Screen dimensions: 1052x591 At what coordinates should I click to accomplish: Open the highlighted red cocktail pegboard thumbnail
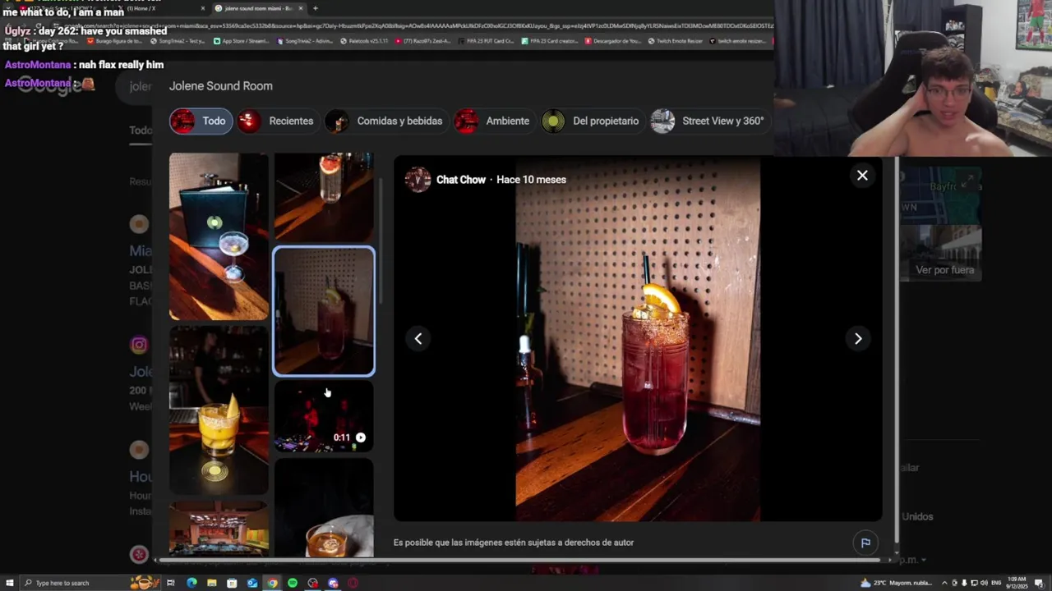324,311
